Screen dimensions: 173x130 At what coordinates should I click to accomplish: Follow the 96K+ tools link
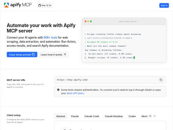[50, 38]
